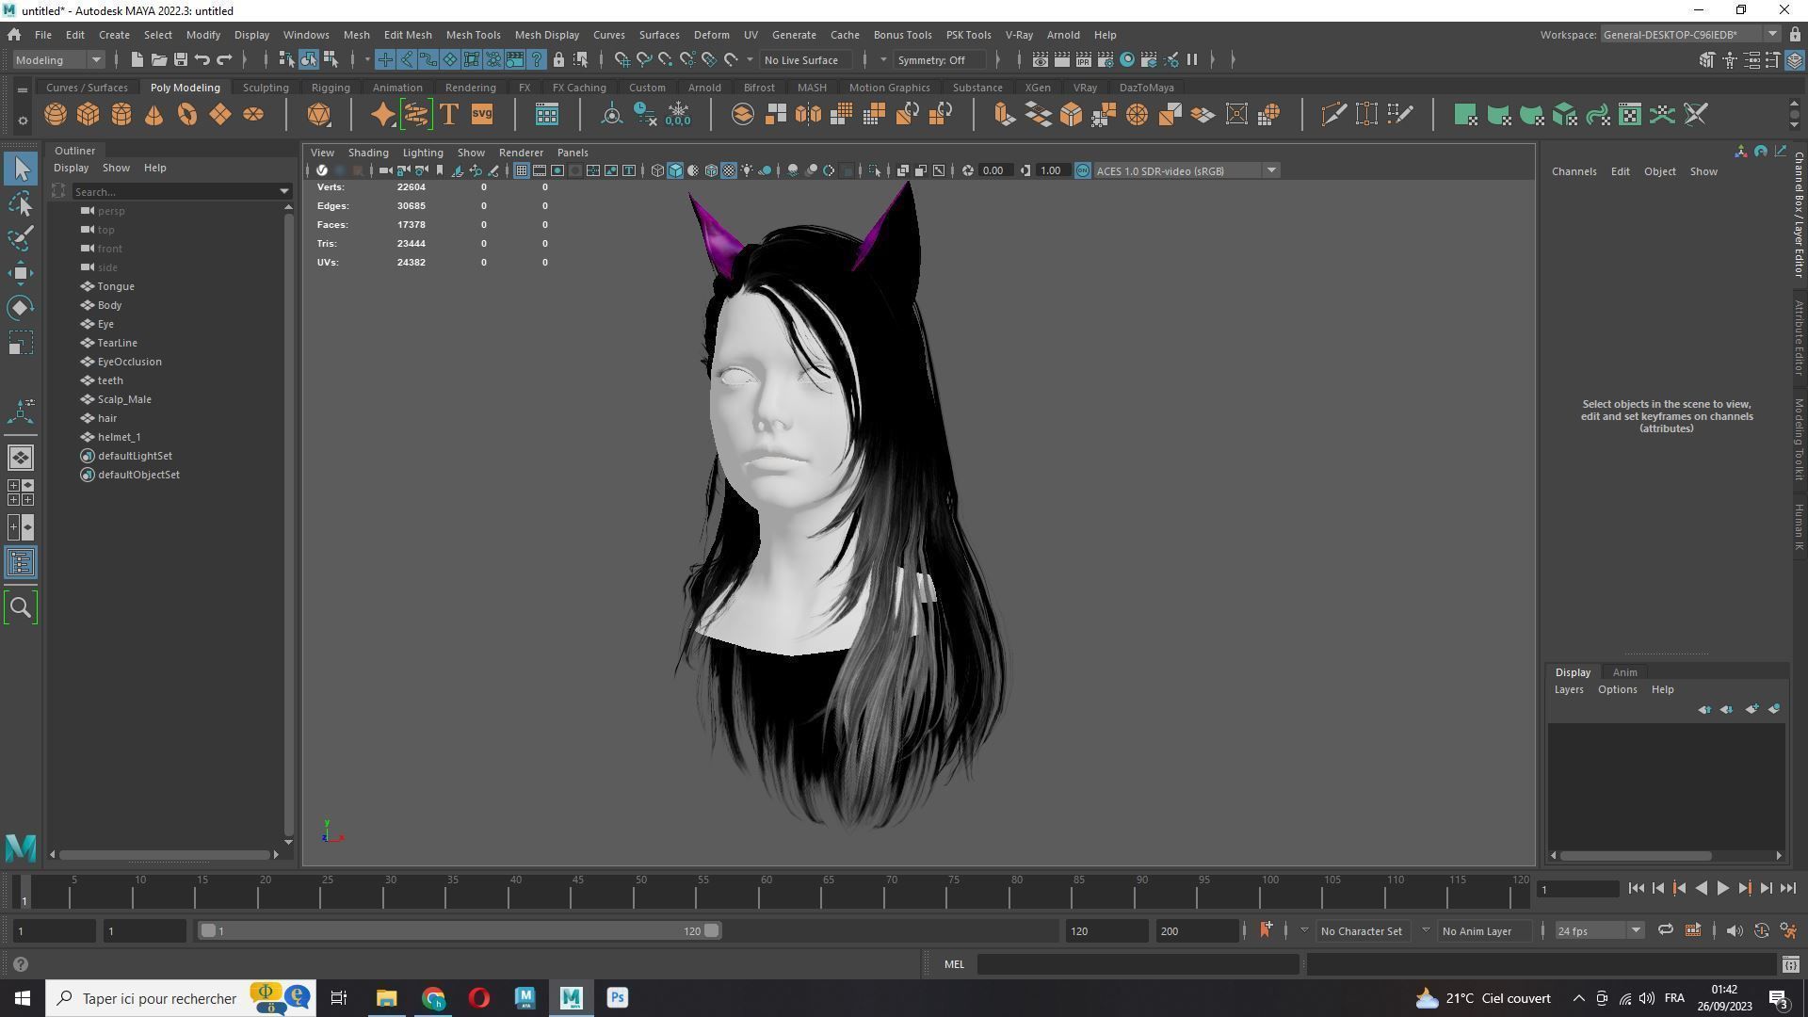The image size is (1808, 1017).
Task: Switch to the Anim layer tab
Action: [x=1624, y=672]
